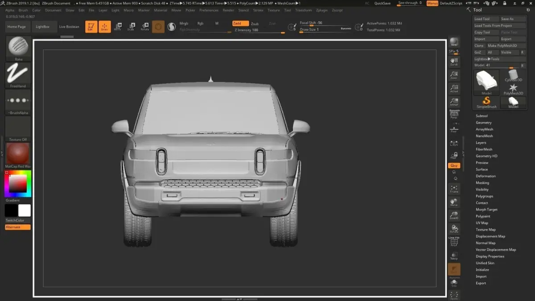Toggle PolyF polyframe display
This screenshot has width=535, height=301.
(x=454, y=242)
